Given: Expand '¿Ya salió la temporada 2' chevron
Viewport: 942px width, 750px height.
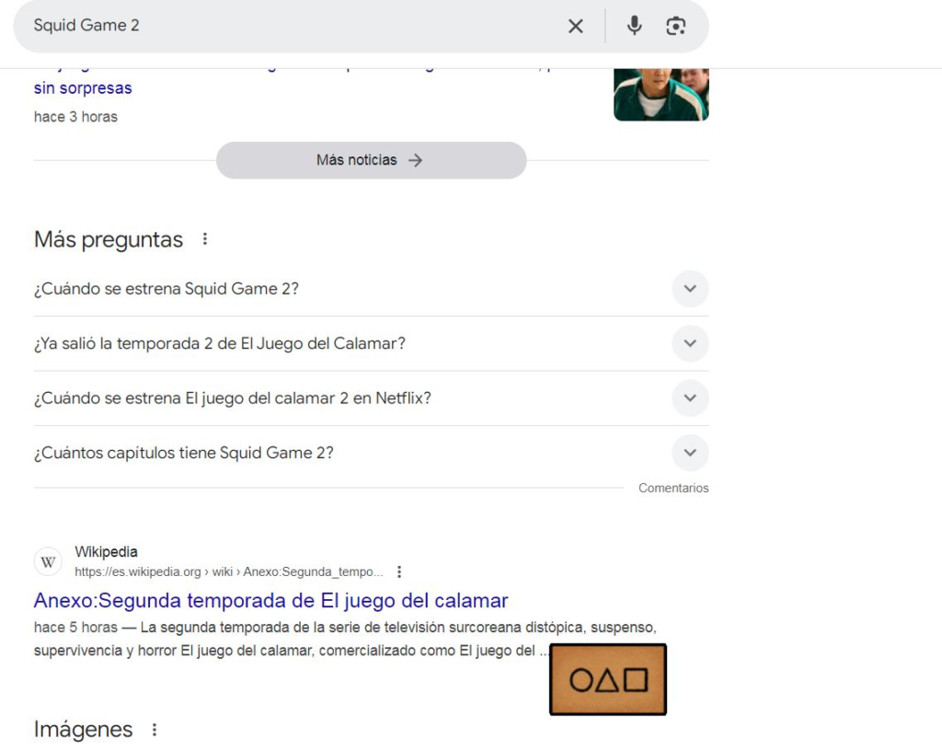Looking at the screenshot, I should 690,343.
